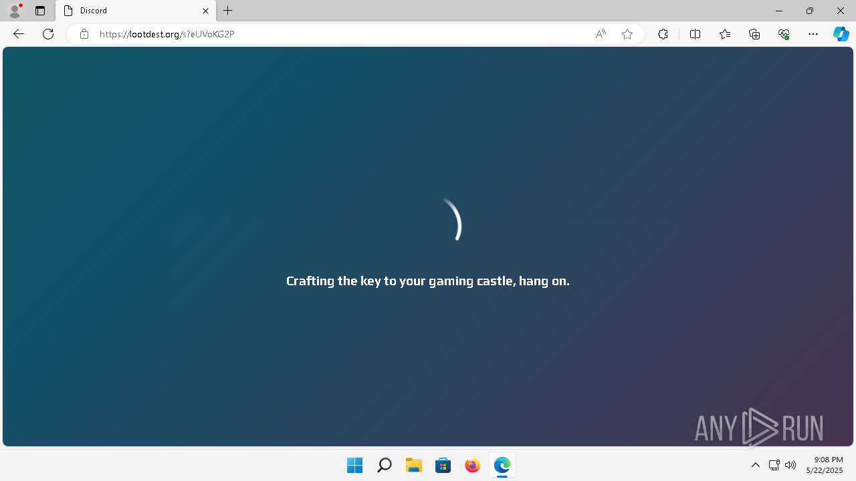Close the Edge window
Screen dimensions: 856x481
841,11
